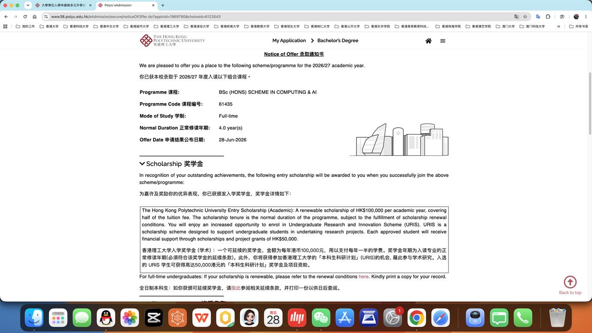
Task: Click the Hong Kong Polytechnic University logo
Action: [x=172, y=40]
